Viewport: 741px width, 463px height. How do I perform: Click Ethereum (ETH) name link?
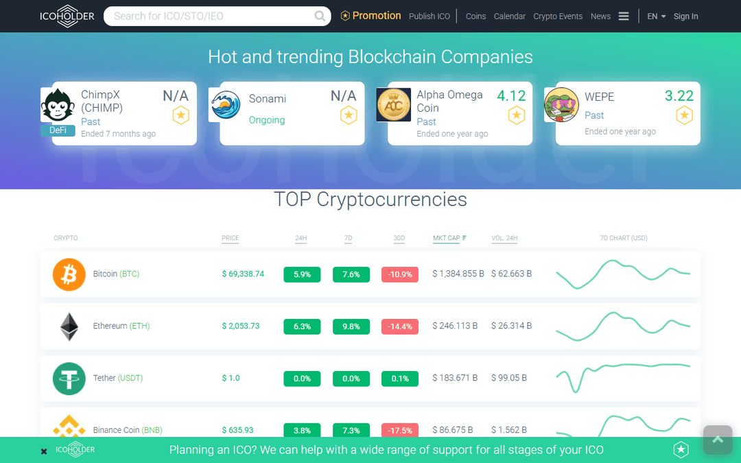click(121, 326)
